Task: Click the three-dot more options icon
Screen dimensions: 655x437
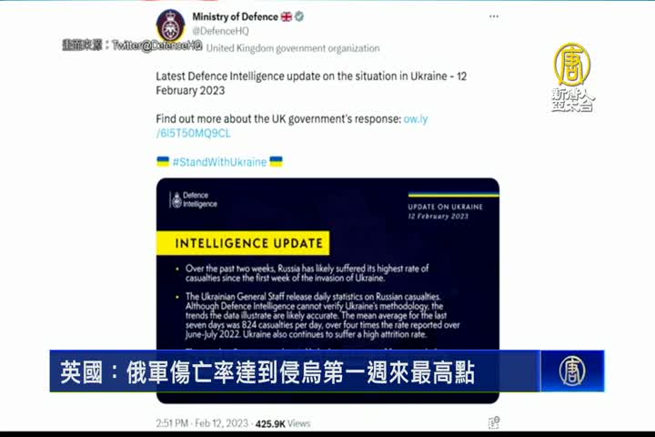Action: (x=494, y=16)
